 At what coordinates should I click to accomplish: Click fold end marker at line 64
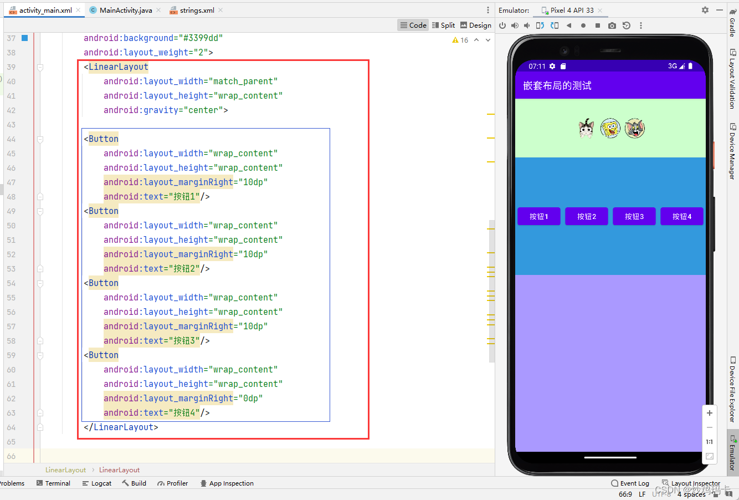click(x=40, y=427)
